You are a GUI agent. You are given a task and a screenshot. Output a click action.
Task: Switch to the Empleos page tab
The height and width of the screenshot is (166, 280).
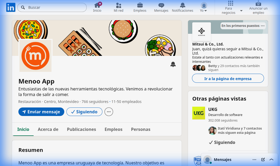[x=113, y=129]
